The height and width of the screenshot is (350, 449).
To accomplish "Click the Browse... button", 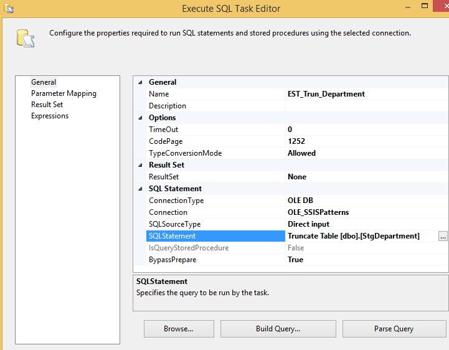I will [179, 329].
